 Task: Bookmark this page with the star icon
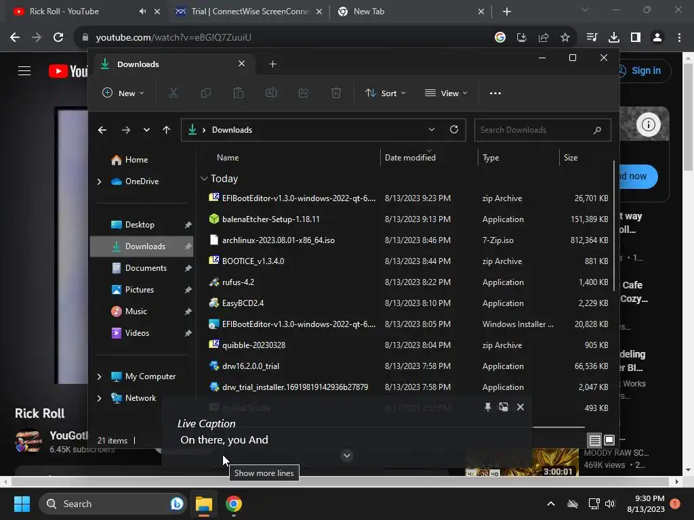click(565, 38)
